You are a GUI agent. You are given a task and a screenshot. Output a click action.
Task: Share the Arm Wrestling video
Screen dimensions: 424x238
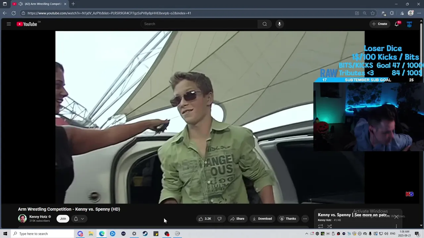(237, 218)
